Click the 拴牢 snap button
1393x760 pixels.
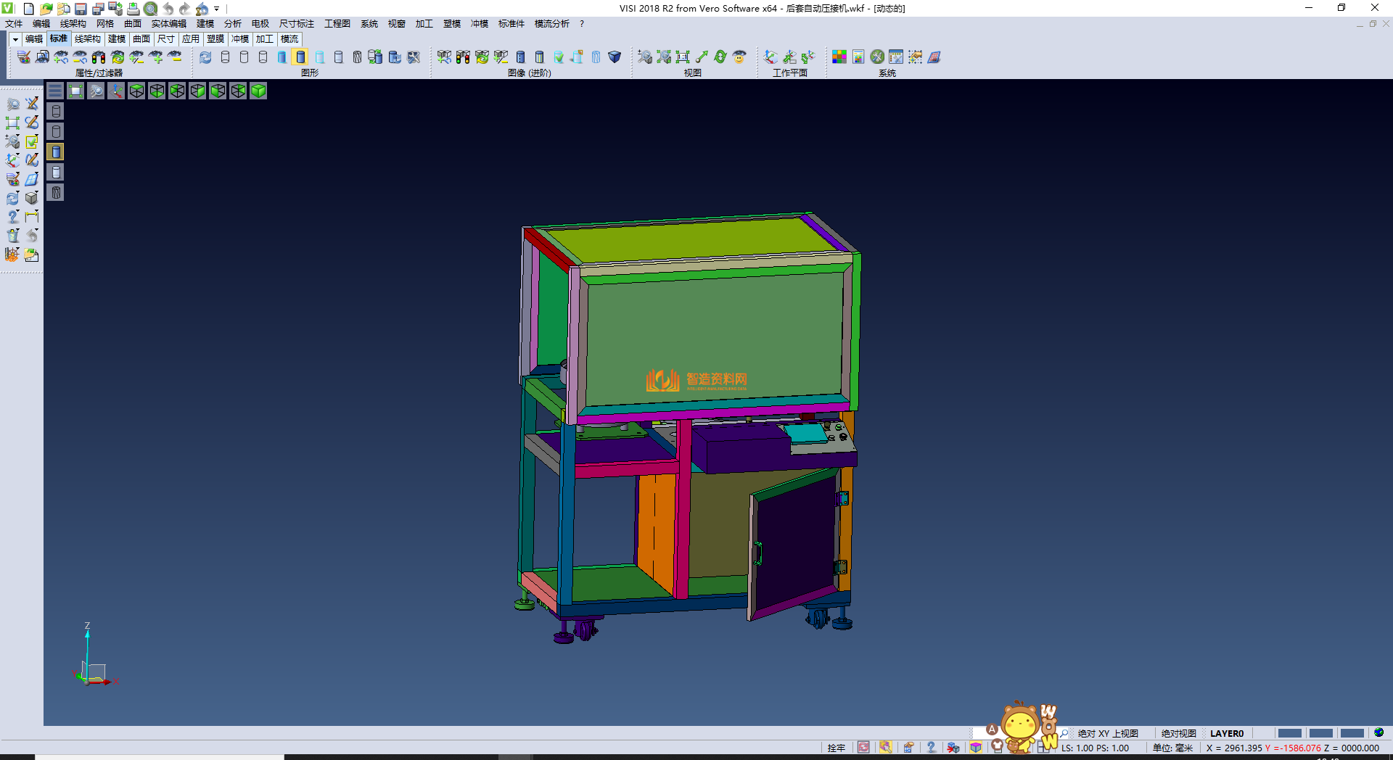click(x=836, y=748)
